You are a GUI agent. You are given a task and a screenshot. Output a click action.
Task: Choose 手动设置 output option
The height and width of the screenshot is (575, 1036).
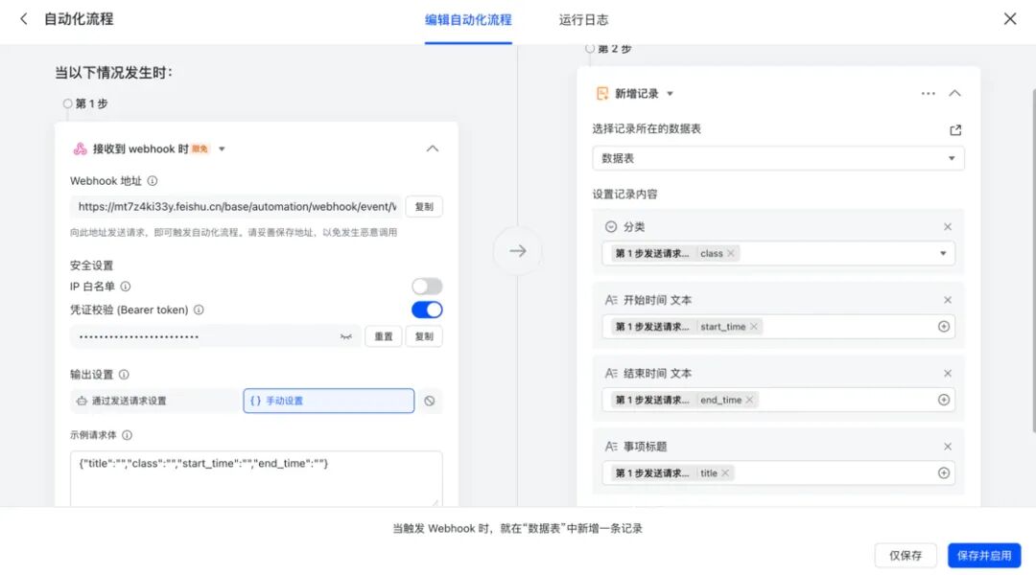click(x=328, y=401)
